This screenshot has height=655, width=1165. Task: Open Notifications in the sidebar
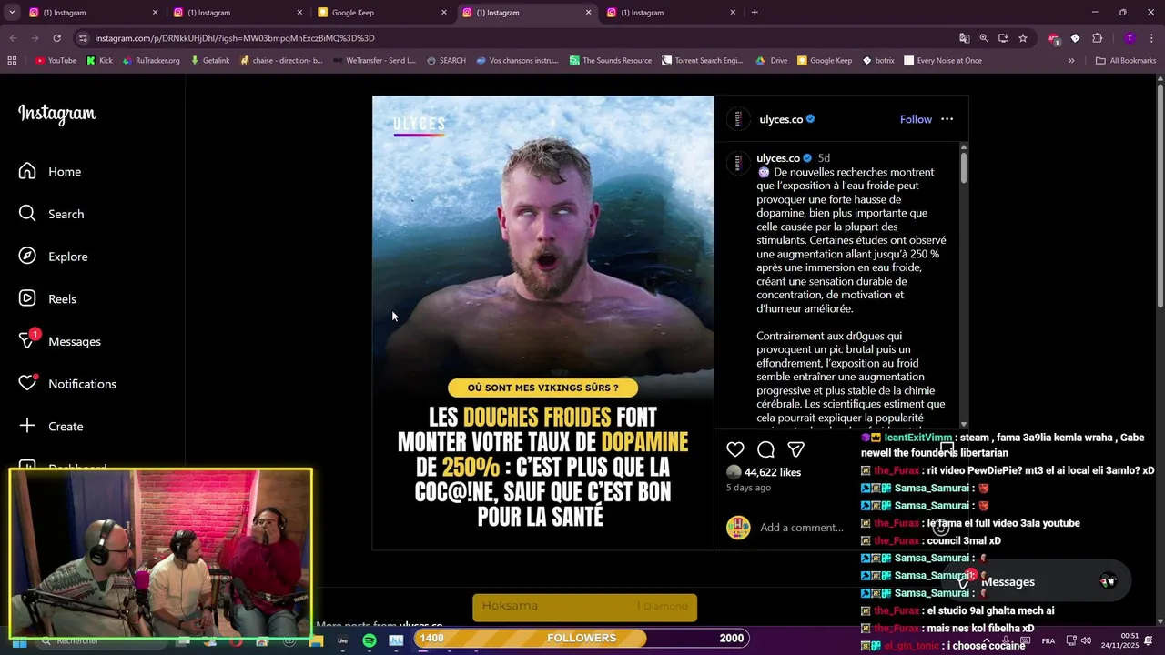67,384
